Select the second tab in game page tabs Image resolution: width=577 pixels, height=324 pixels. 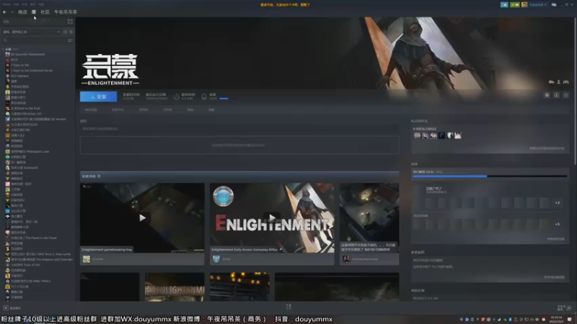[118, 110]
